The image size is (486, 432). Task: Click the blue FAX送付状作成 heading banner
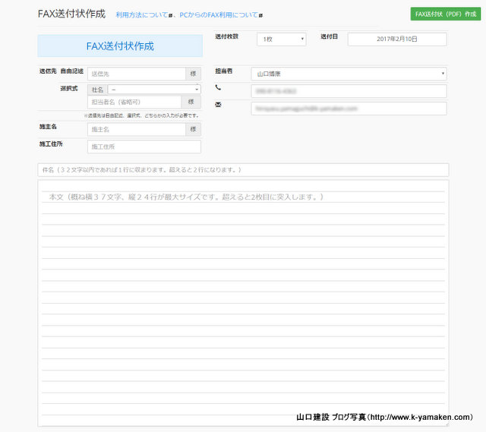[x=120, y=46]
